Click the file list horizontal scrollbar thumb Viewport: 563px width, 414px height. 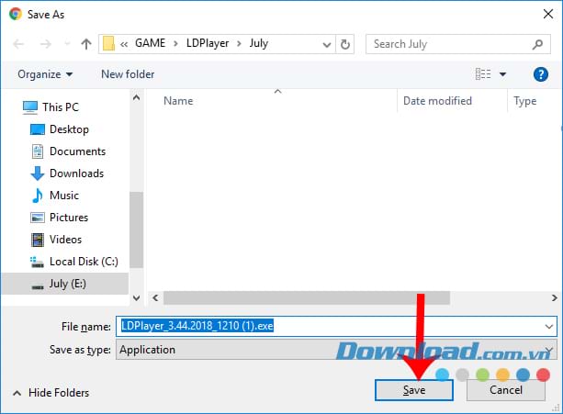pyautogui.click(x=307, y=297)
